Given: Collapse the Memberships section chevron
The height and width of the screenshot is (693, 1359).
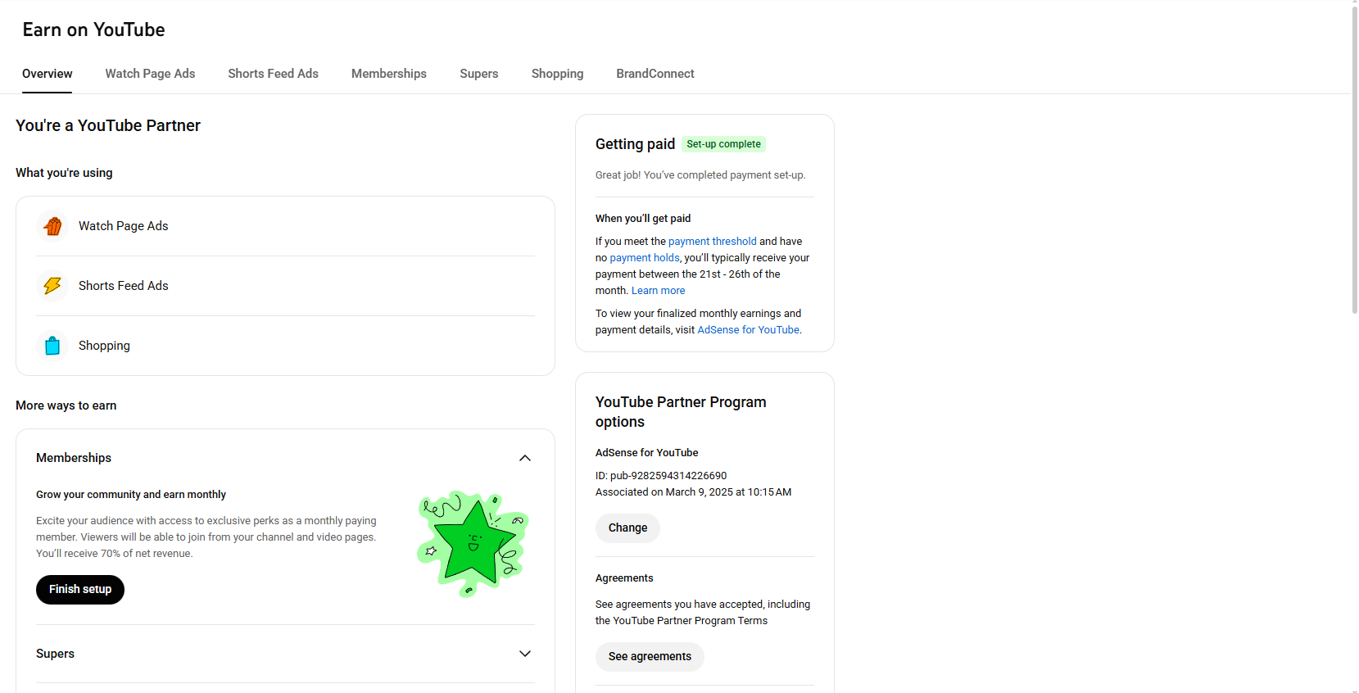Looking at the screenshot, I should point(525,458).
